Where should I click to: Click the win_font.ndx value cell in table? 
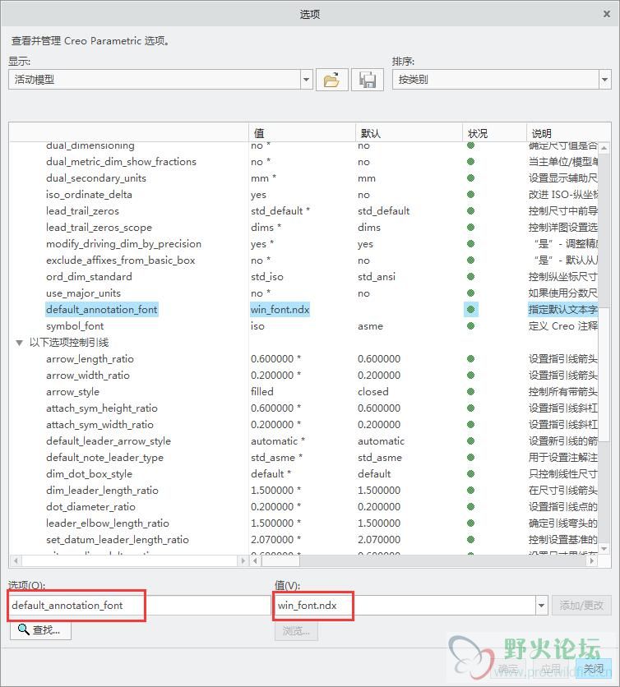click(x=280, y=309)
